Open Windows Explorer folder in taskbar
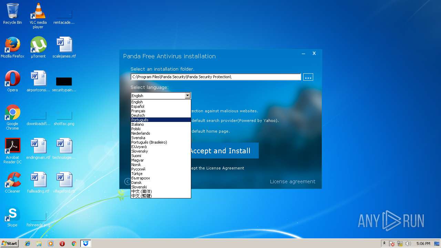 (x=39, y=244)
